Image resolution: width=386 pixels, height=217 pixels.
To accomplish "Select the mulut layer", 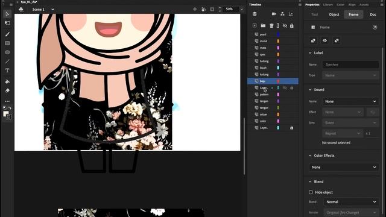I will tap(273, 41).
